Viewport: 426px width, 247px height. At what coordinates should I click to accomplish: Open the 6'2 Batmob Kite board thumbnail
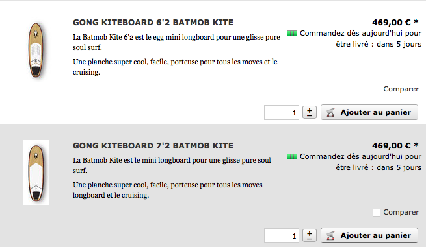(36, 51)
